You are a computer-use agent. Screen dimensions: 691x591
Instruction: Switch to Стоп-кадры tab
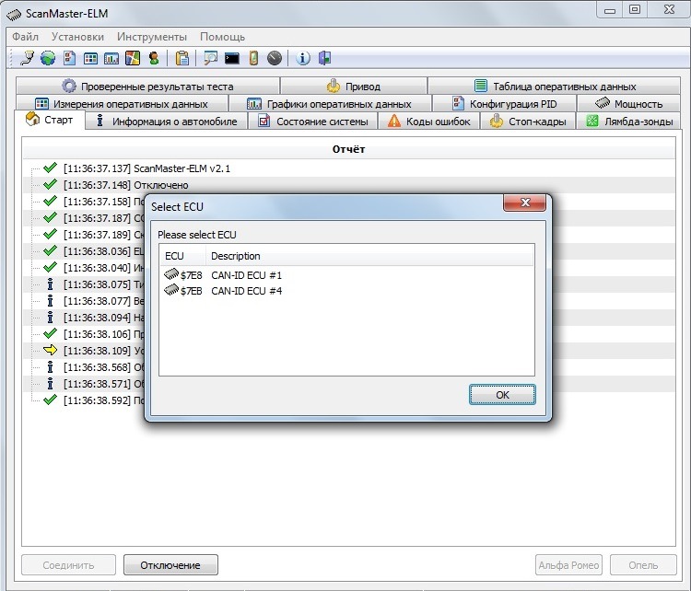pos(528,122)
